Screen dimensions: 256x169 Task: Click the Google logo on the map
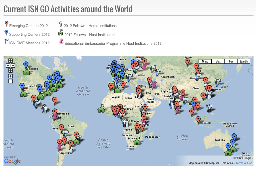(x=12, y=161)
